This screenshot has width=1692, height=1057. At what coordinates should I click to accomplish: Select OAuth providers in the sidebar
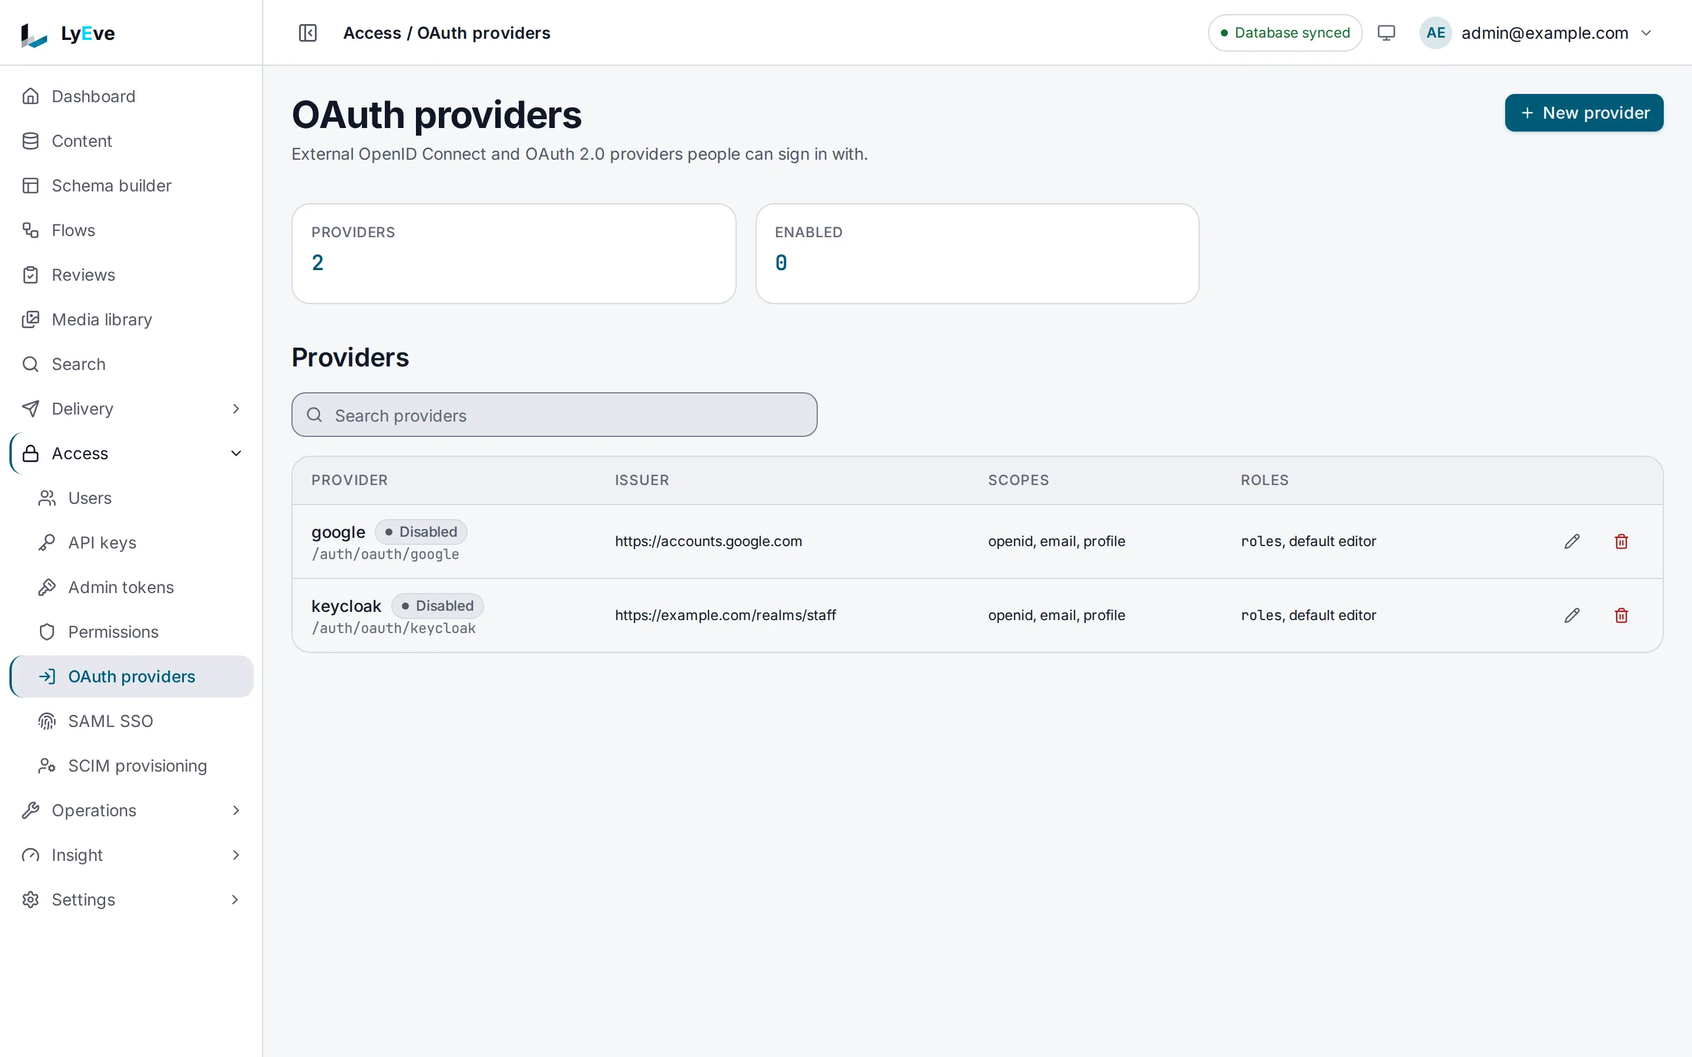132,676
